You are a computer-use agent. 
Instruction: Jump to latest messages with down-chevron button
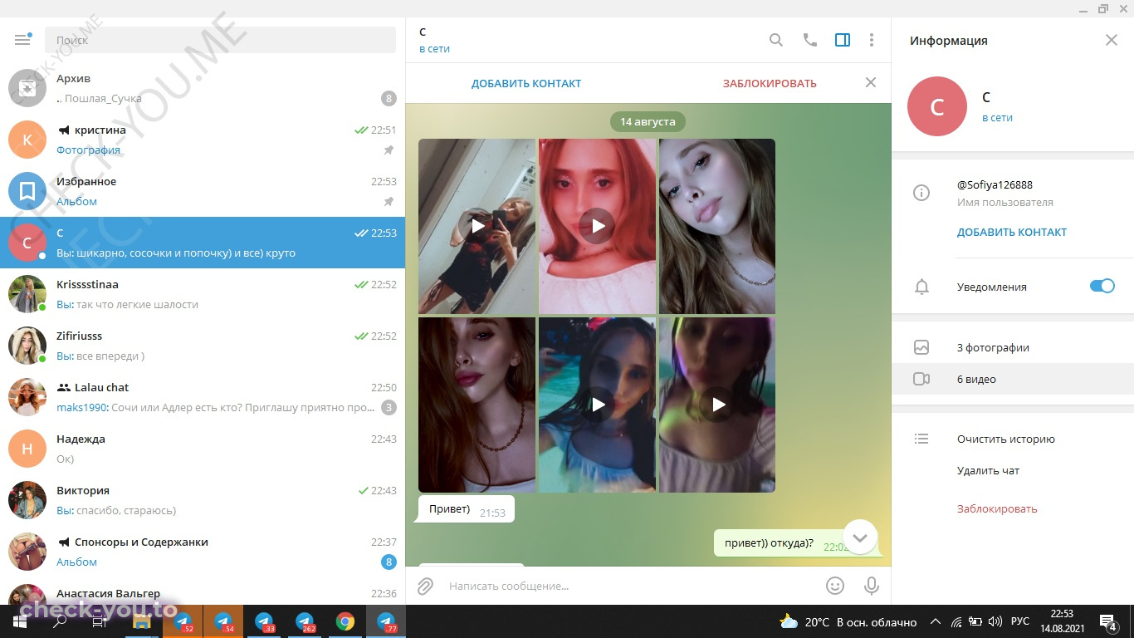(x=860, y=537)
